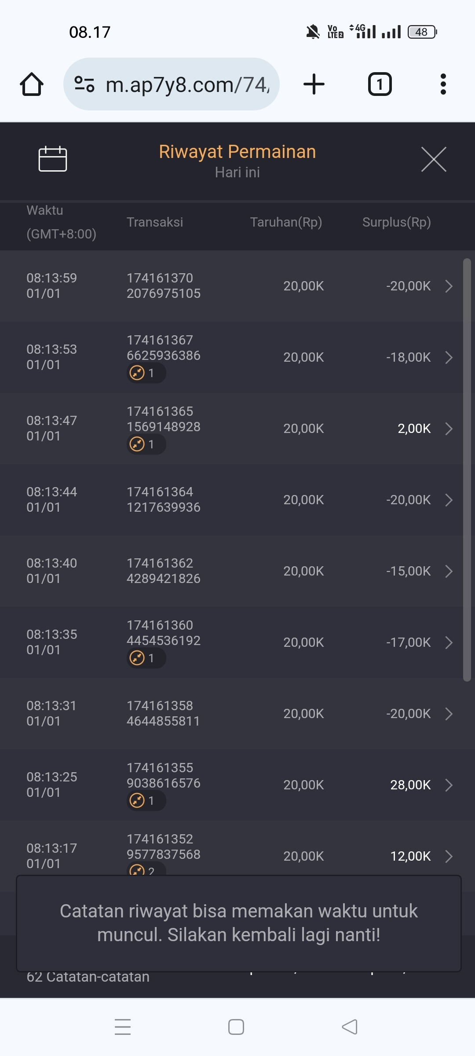Expand the 2,00K surplus record chevron

(x=449, y=429)
